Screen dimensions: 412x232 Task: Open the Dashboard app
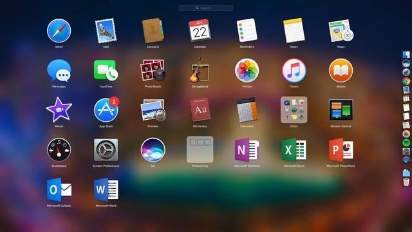[59, 150]
